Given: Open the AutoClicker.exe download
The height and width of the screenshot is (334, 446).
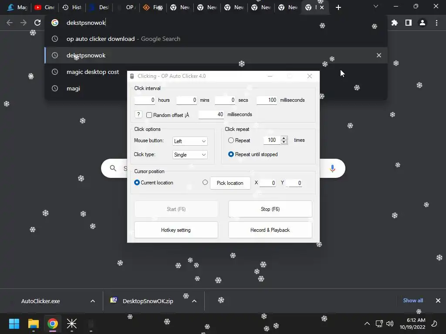Looking at the screenshot, I should (x=41, y=301).
